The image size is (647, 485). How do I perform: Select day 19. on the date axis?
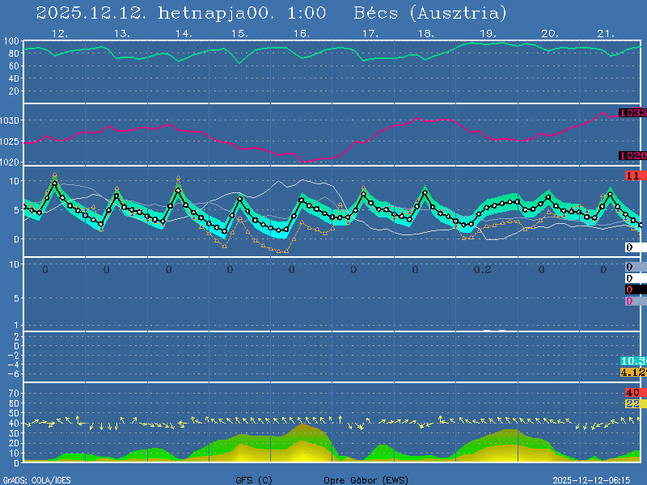tap(488, 34)
